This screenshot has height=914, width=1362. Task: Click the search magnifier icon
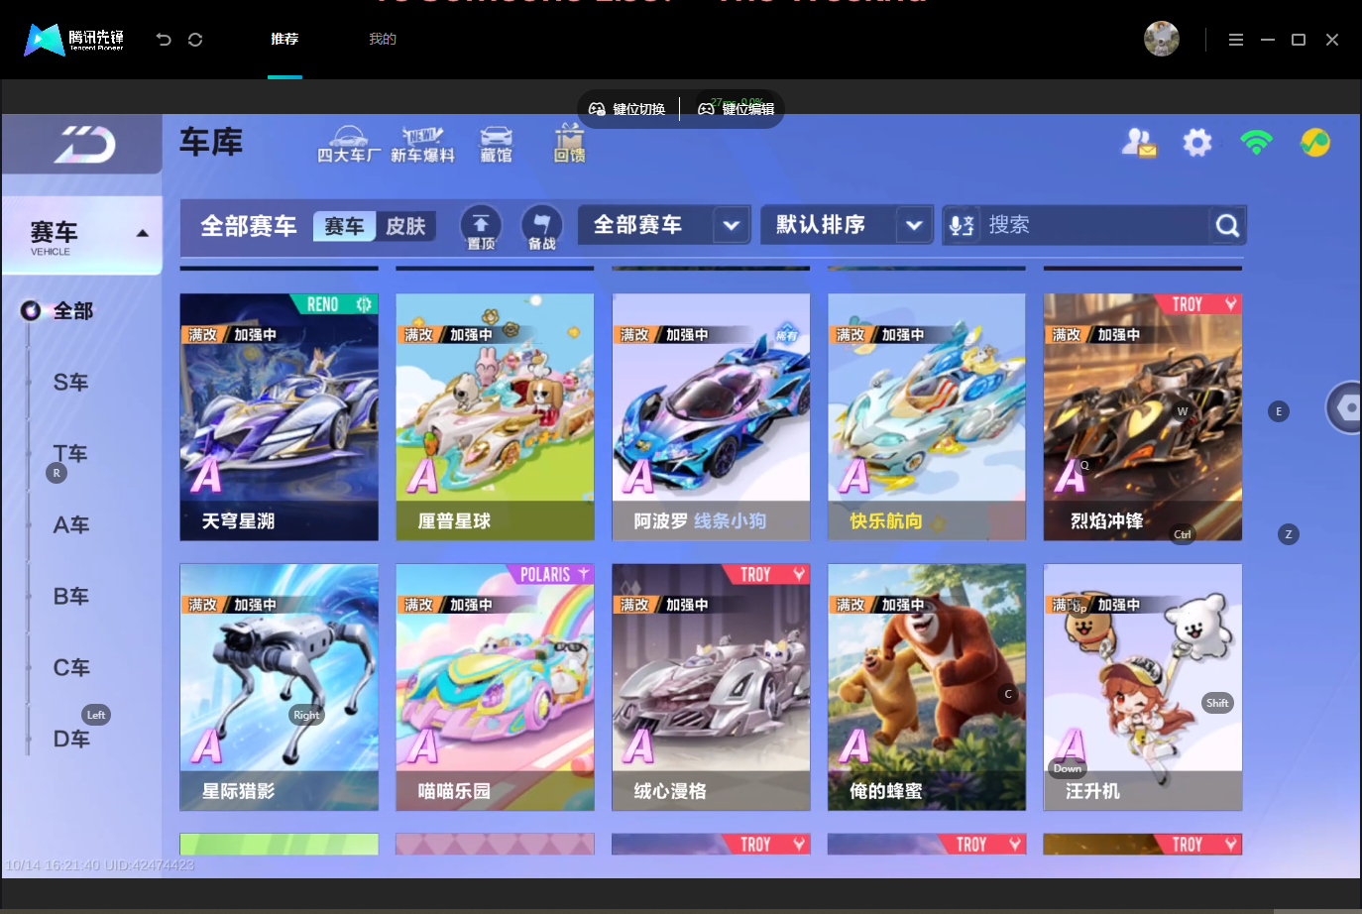pos(1227,226)
